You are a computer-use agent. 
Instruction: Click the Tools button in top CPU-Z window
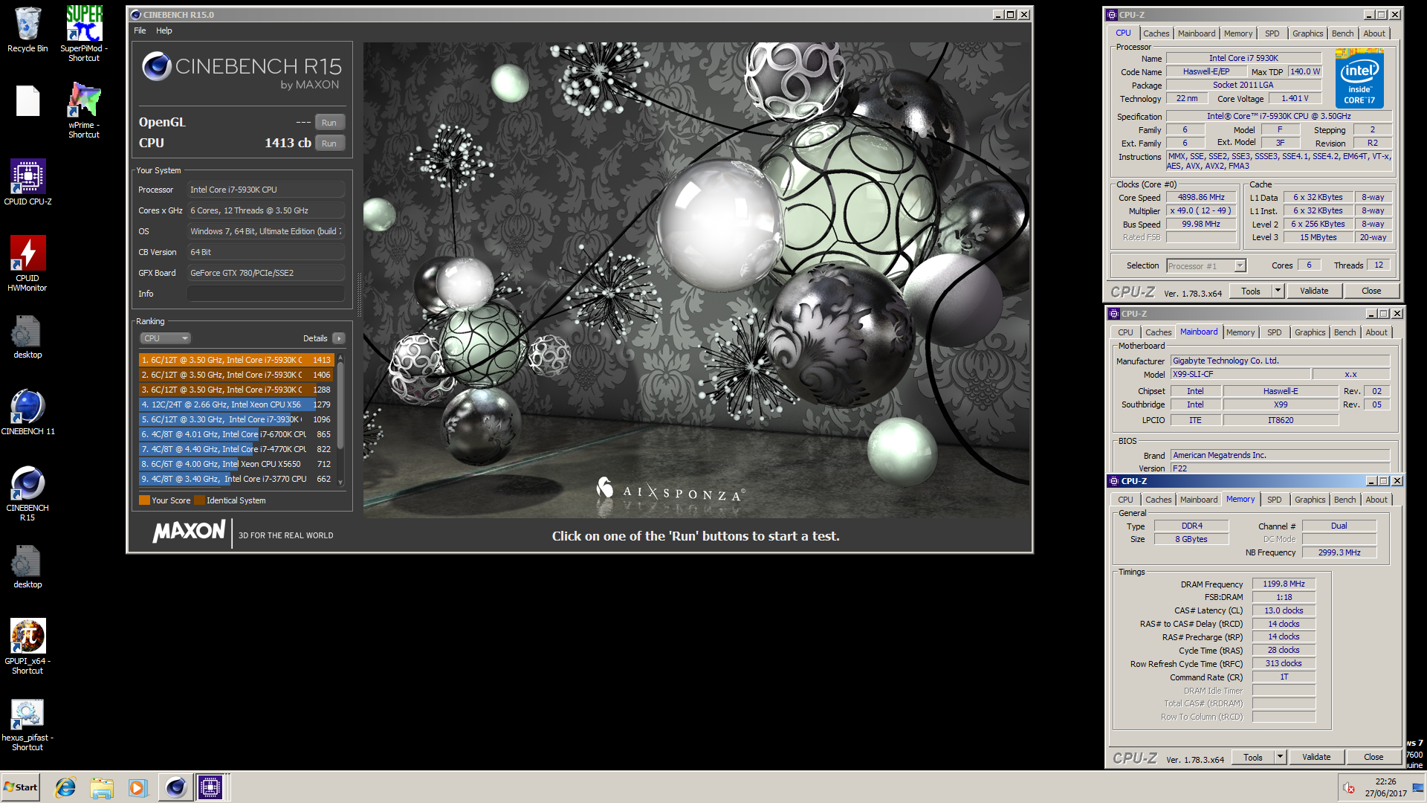(1251, 291)
